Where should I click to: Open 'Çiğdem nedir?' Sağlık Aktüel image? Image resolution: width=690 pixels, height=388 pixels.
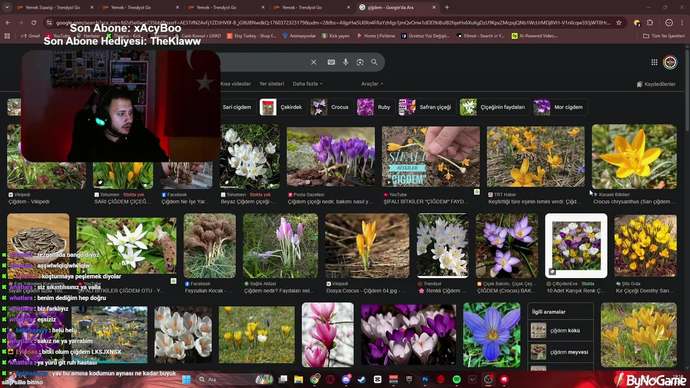click(280, 246)
